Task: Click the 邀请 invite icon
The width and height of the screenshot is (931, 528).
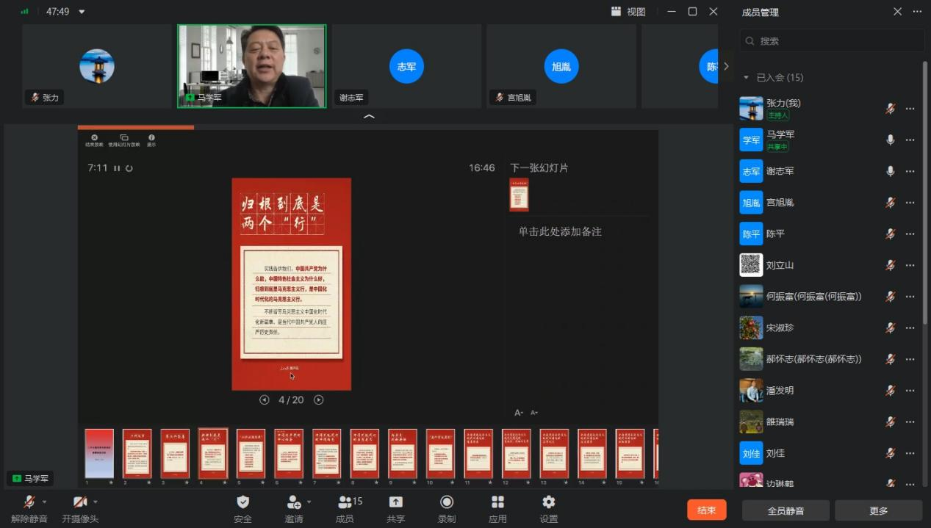Action: coord(293,502)
